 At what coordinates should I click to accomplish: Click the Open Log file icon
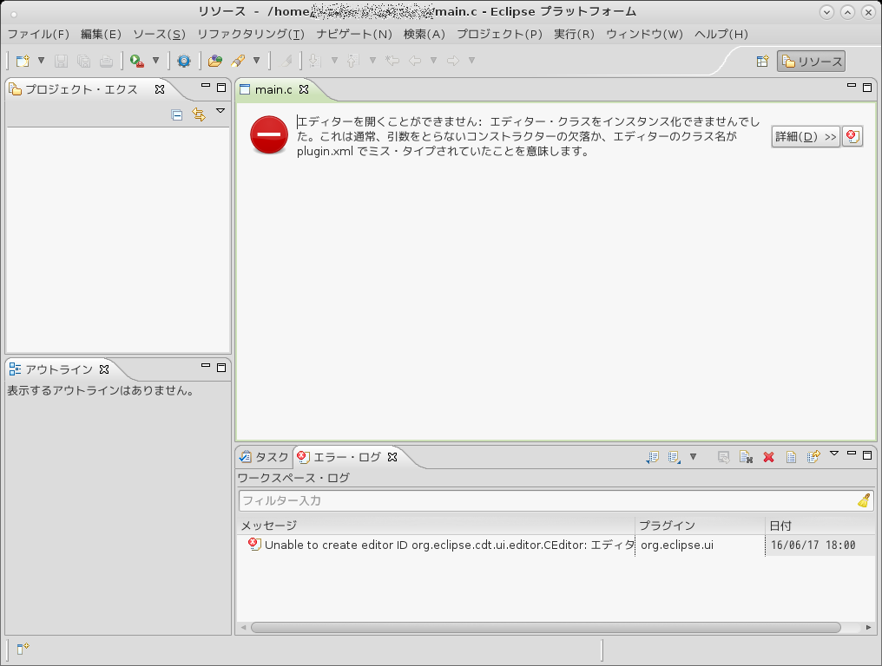[x=791, y=458]
